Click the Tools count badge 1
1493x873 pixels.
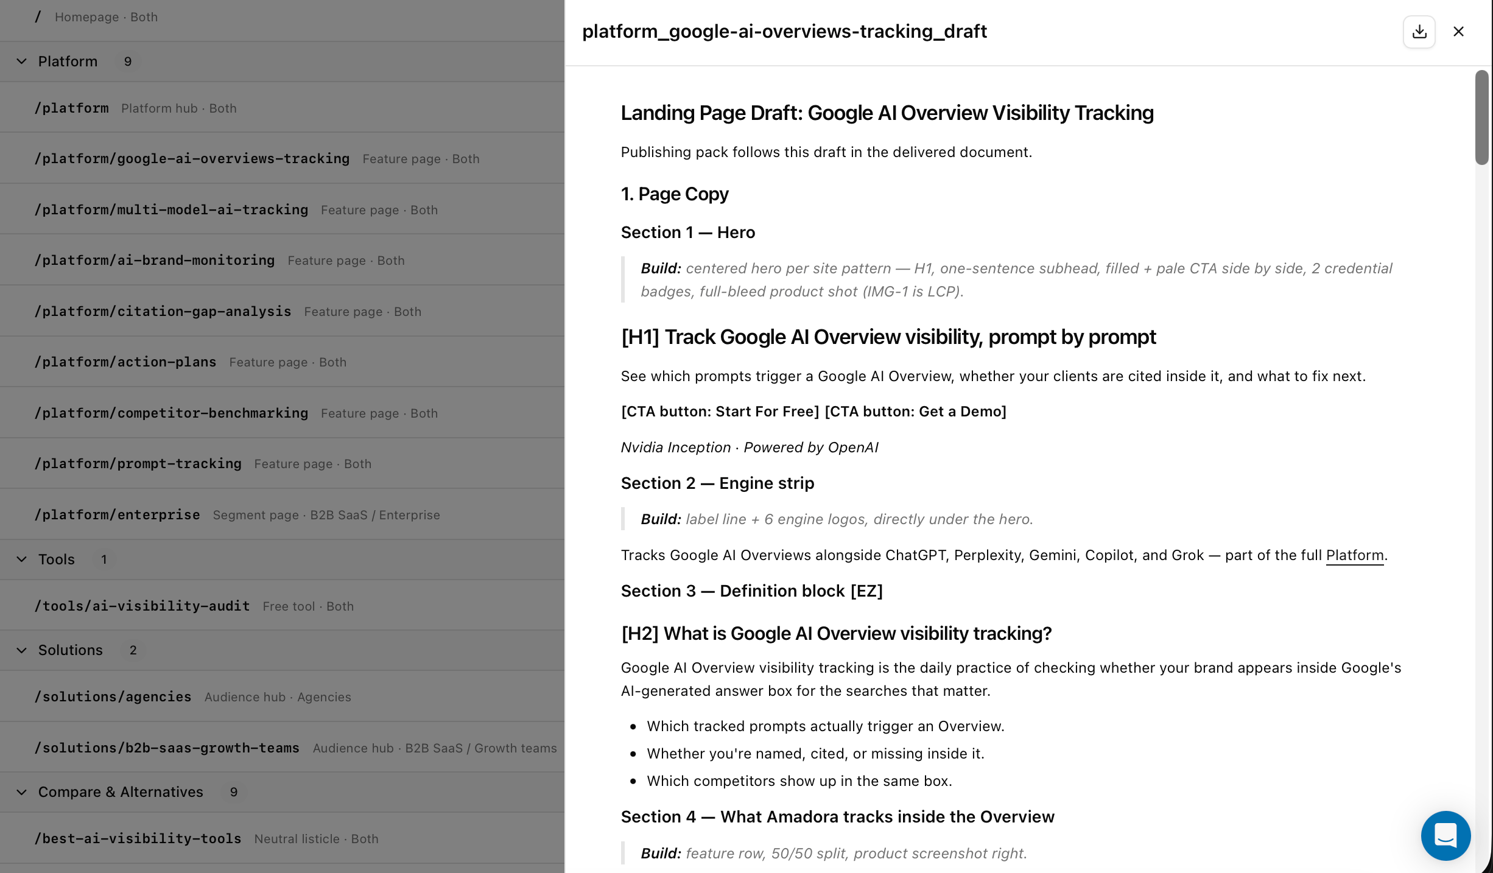click(104, 559)
